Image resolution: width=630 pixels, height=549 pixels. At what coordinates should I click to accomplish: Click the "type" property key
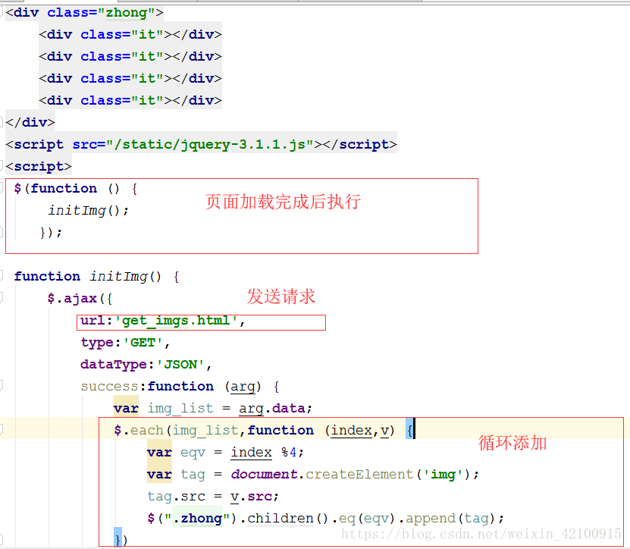97,343
